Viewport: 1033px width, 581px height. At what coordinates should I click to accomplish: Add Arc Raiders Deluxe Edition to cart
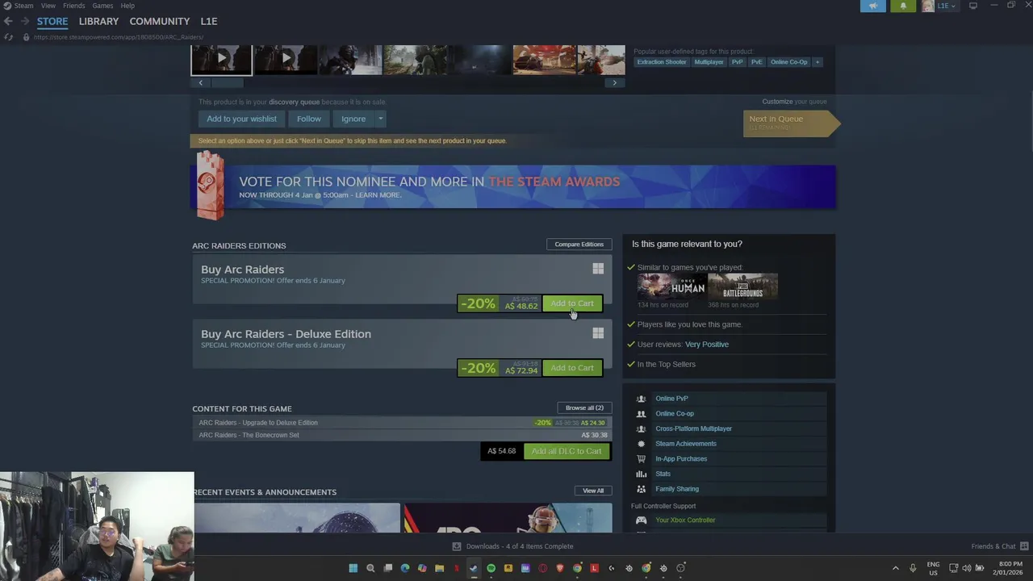tap(572, 368)
